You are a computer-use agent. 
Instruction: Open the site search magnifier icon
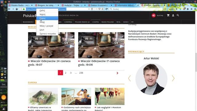(x=178, y=15)
